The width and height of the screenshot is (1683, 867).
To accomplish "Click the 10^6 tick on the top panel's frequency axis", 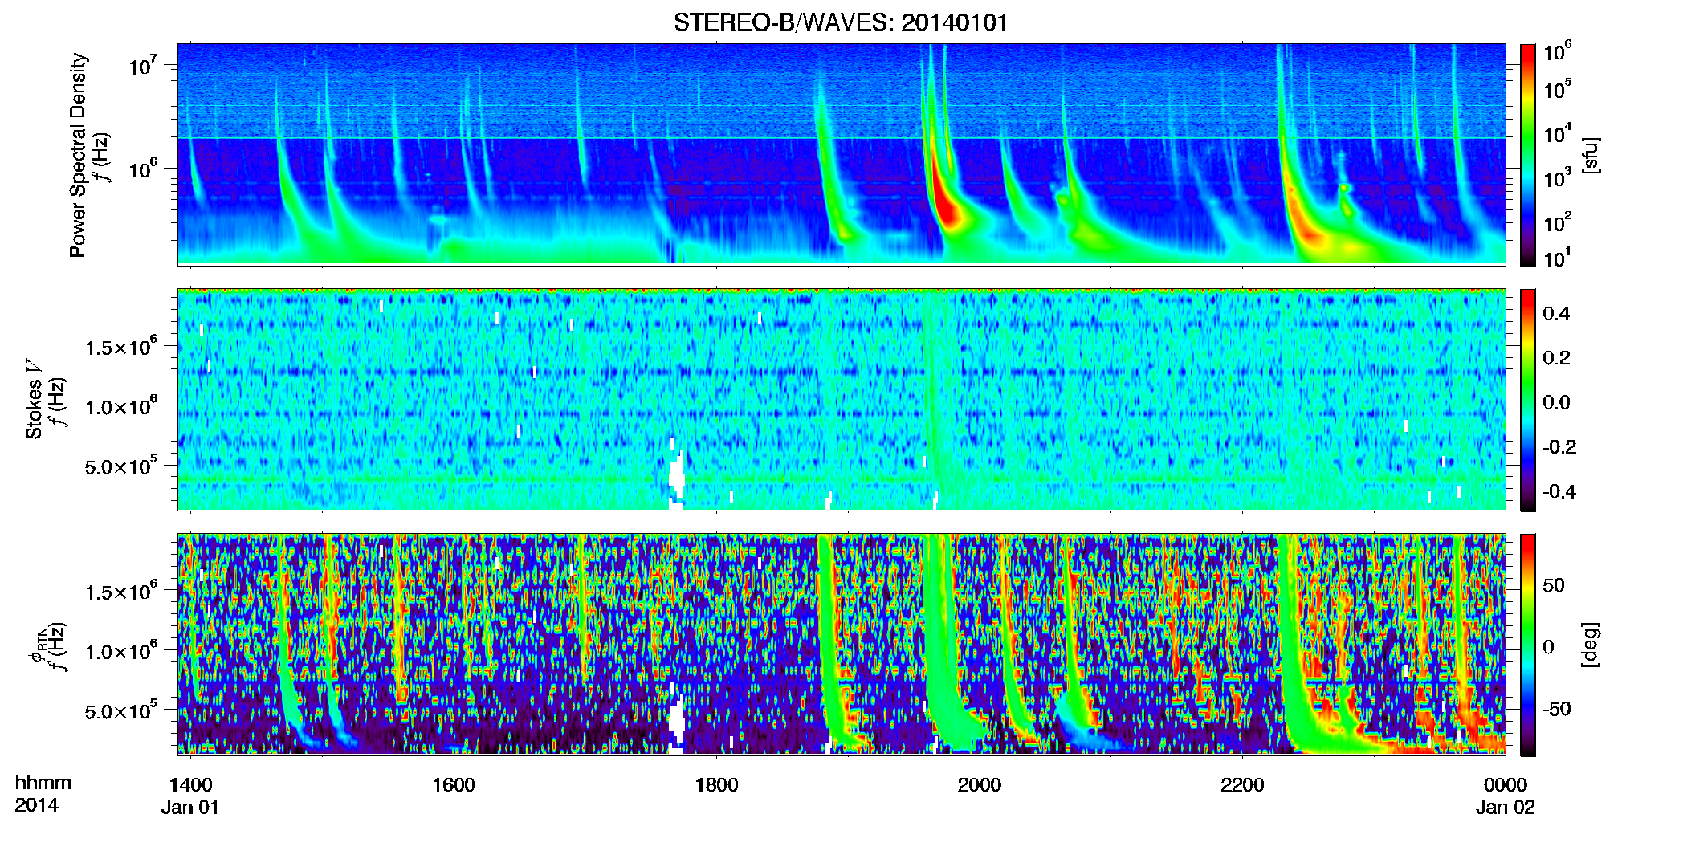I will point(143,169).
